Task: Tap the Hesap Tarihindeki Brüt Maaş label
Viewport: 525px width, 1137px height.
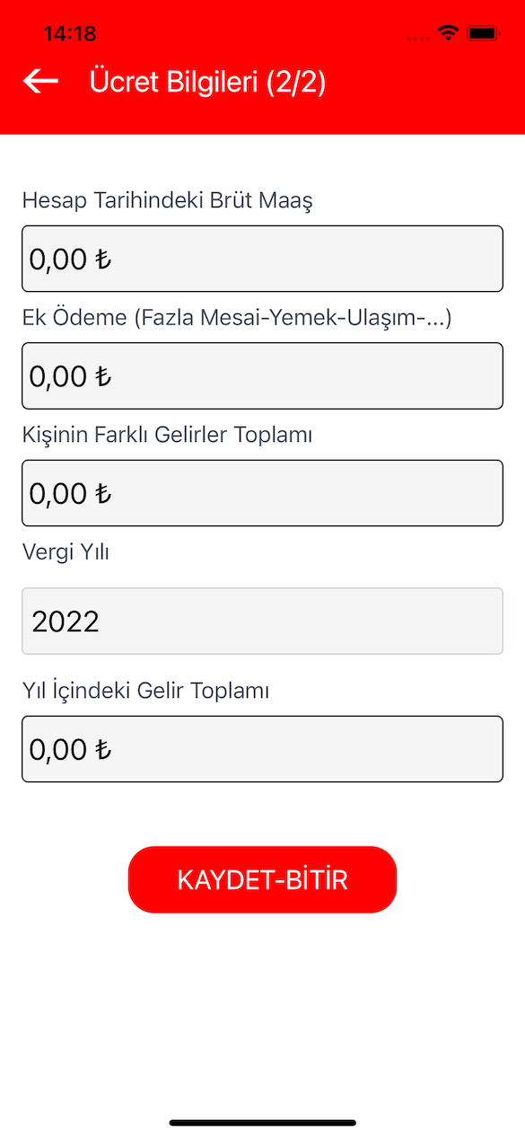Action: pos(167,200)
